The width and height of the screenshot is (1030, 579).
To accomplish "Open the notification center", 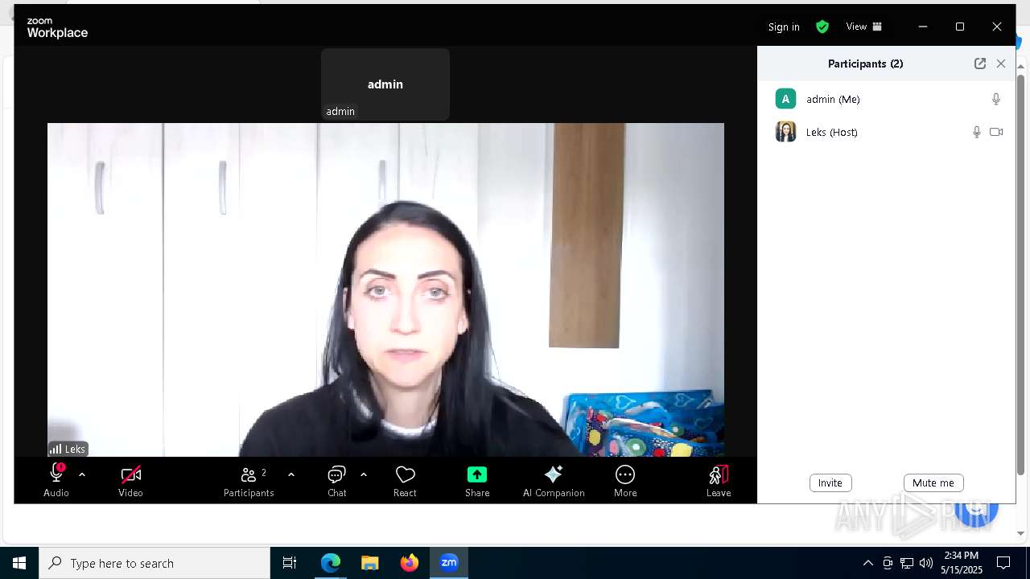I will tap(1003, 563).
